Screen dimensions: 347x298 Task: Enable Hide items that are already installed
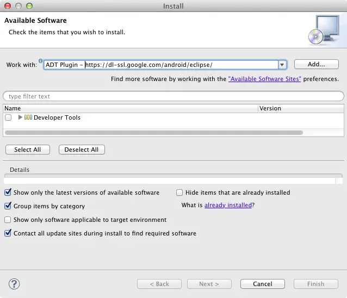click(179, 193)
